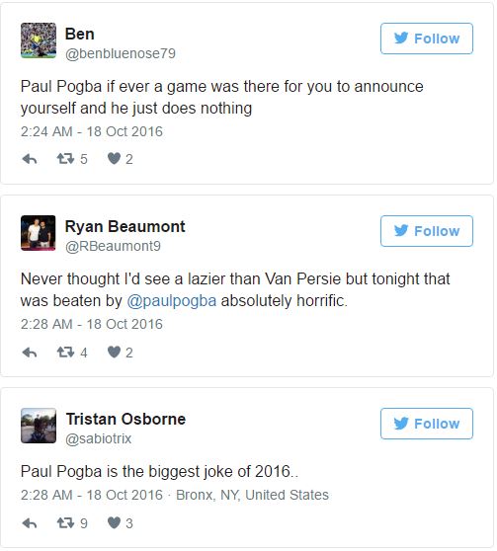Follow Tristan Osborne on Twitter
Image resolution: width=497 pixels, height=551 pixels.
coord(426,424)
